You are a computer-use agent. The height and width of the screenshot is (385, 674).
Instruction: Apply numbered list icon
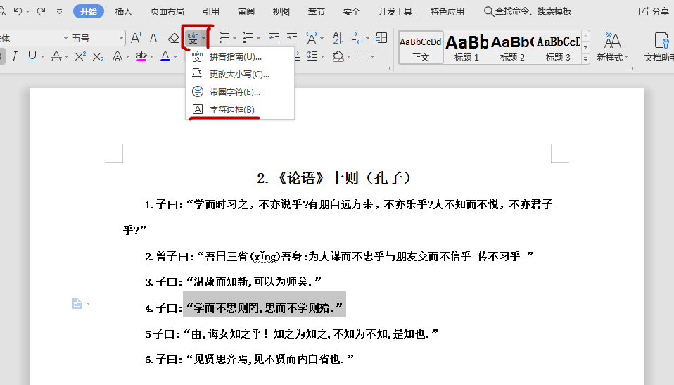pyautogui.click(x=248, y=38)
